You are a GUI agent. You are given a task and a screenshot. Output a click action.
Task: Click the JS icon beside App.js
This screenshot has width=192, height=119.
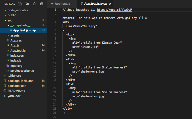pos(8,45)
